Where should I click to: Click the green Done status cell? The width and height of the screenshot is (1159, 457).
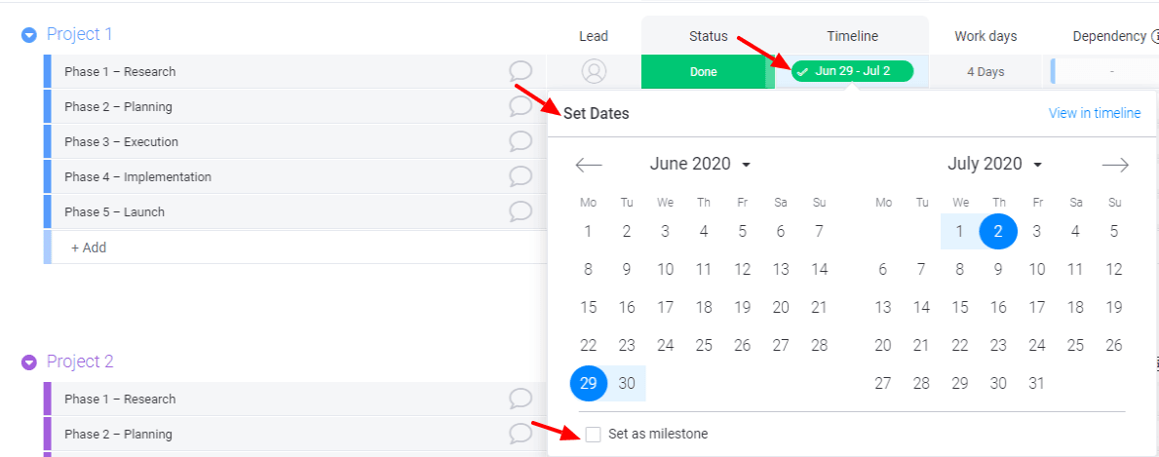(703, 72)
